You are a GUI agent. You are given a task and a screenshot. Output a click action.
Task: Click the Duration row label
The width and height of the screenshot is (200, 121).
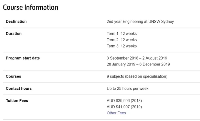tap(14, 34)
